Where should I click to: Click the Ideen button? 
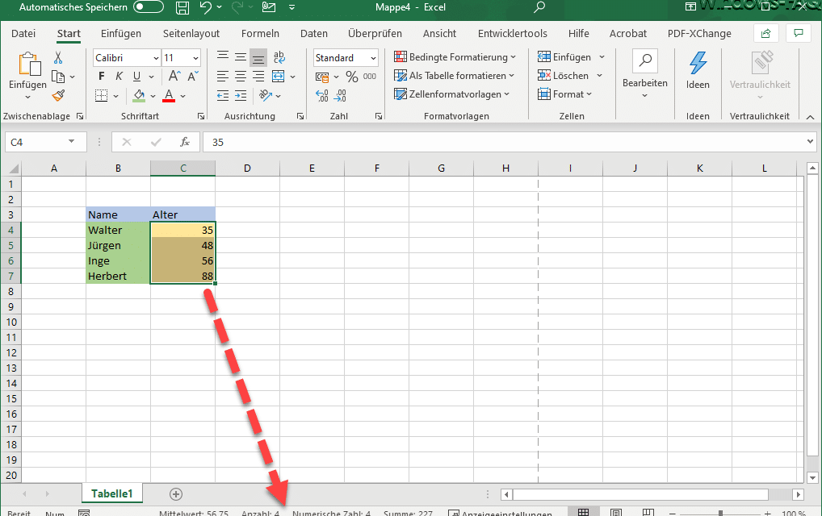698,71
